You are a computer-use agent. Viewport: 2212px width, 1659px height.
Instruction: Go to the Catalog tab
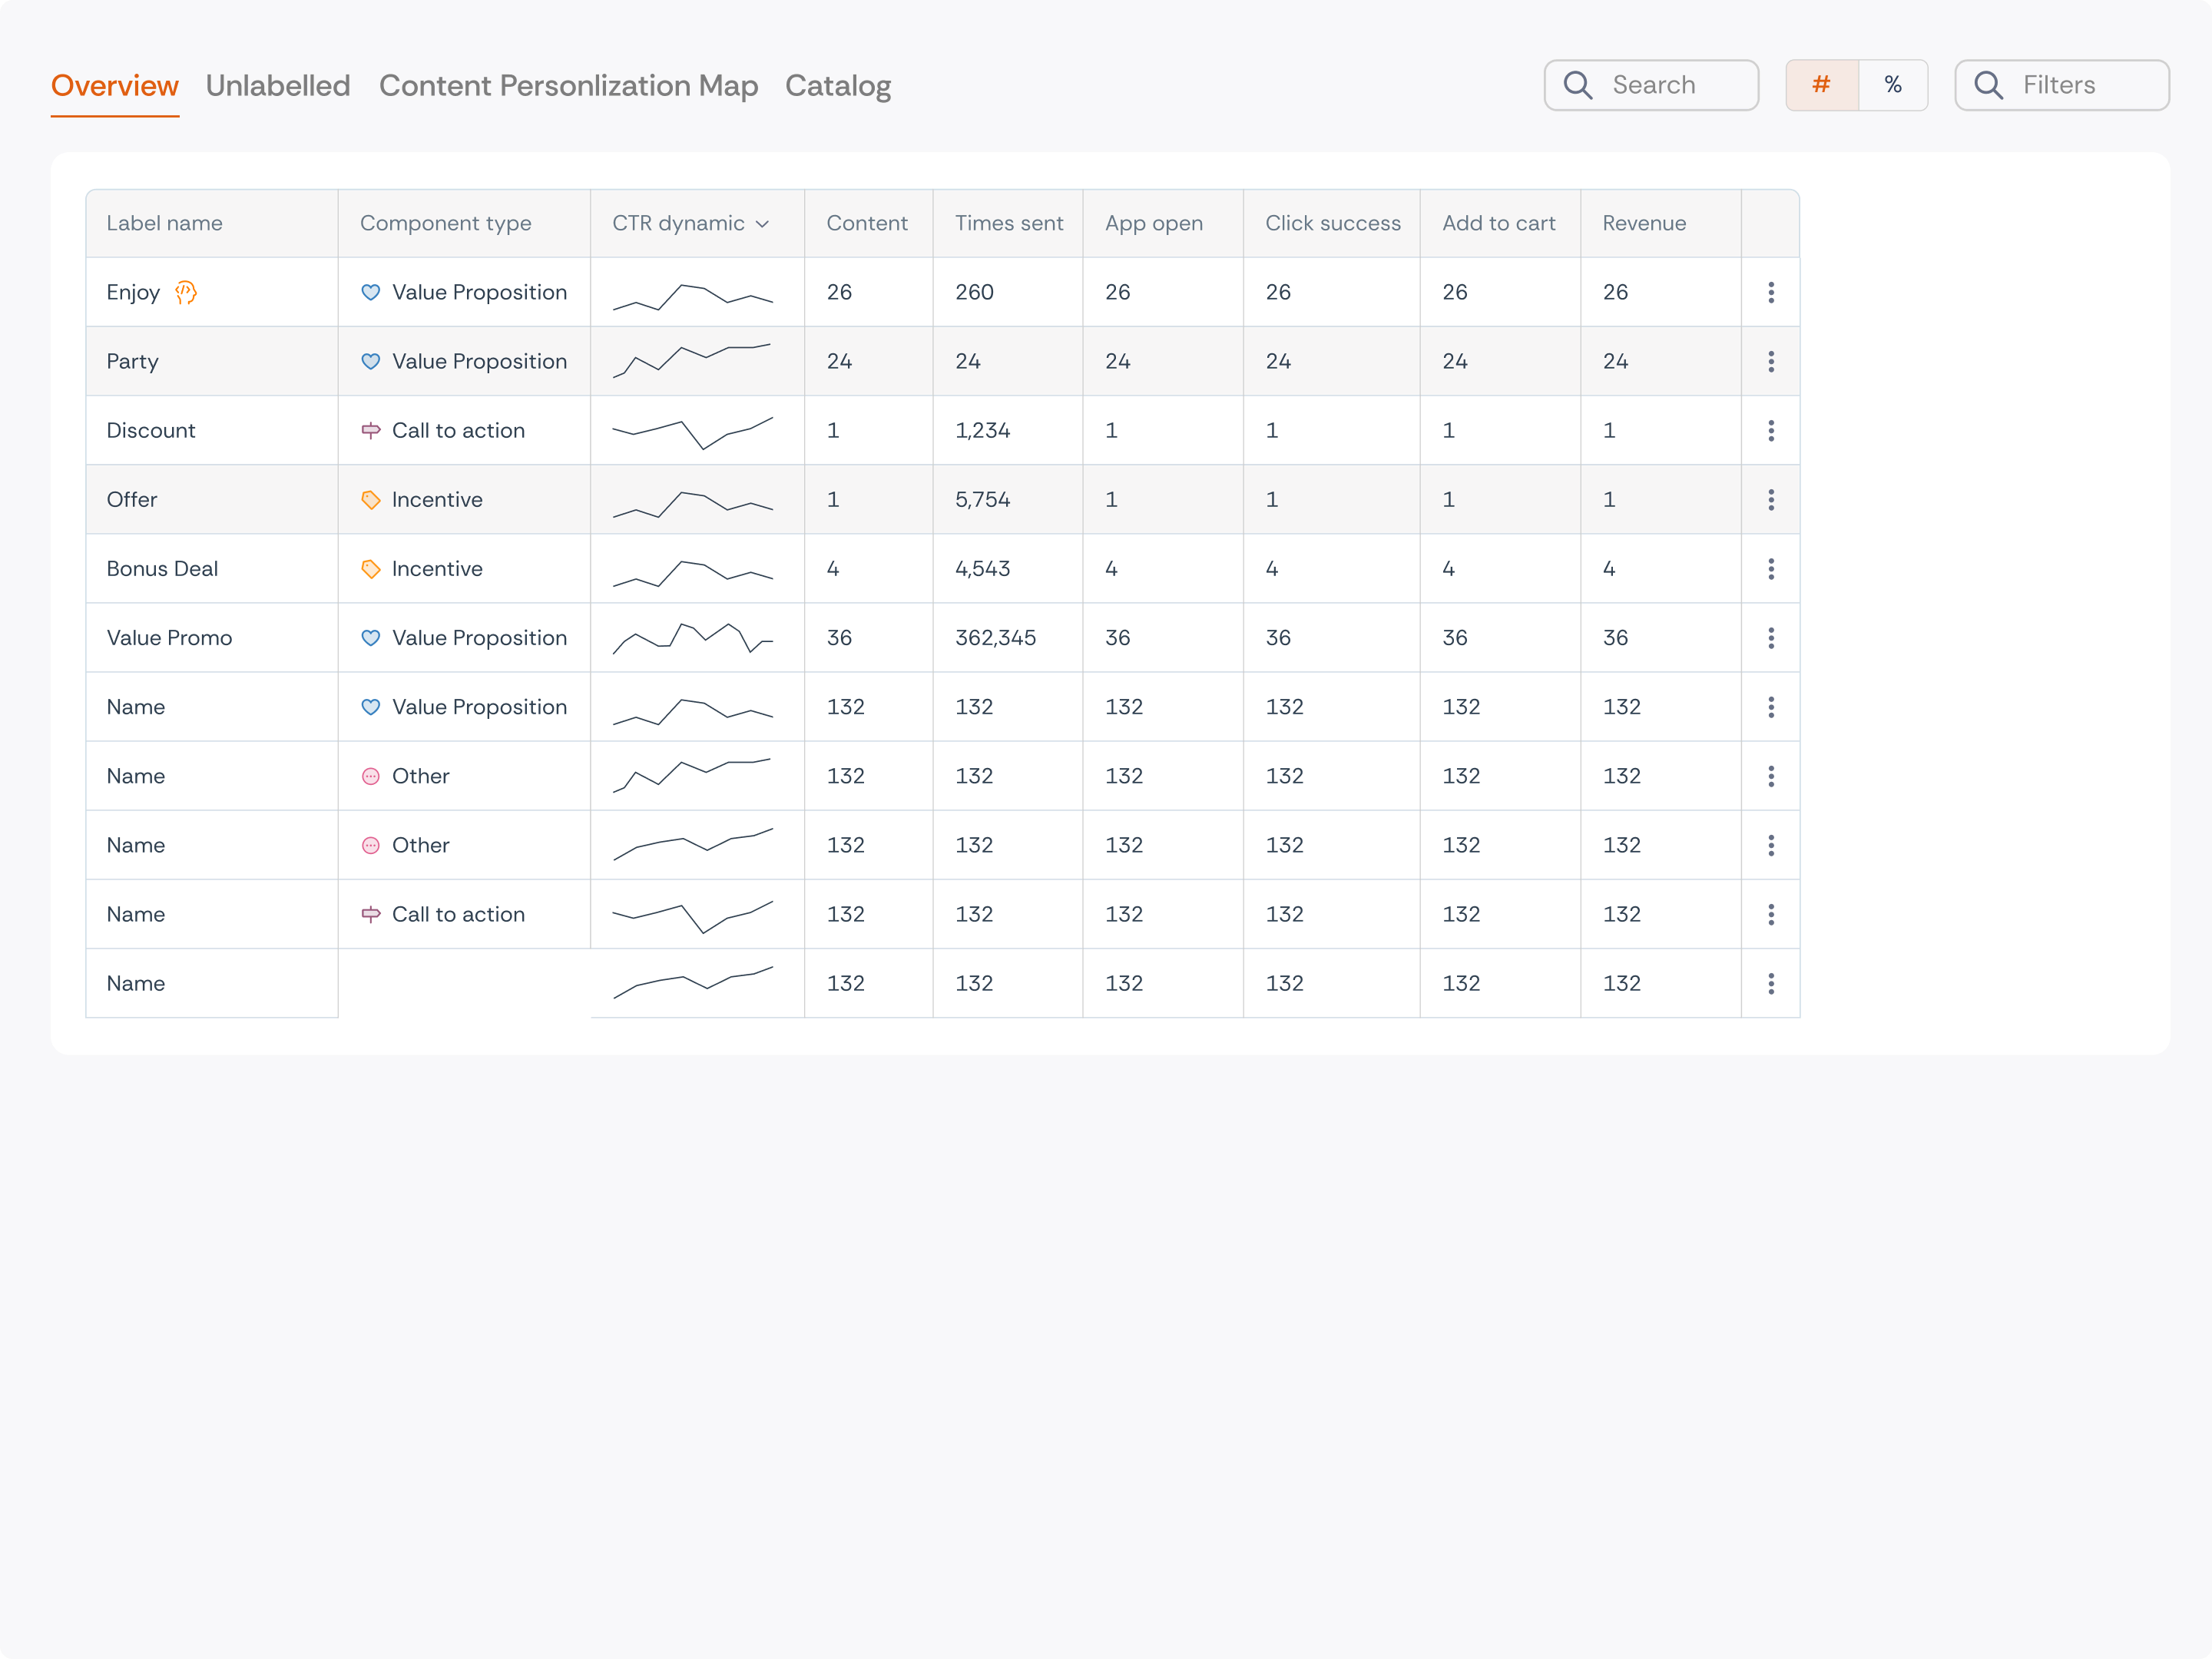pos(838,86)
